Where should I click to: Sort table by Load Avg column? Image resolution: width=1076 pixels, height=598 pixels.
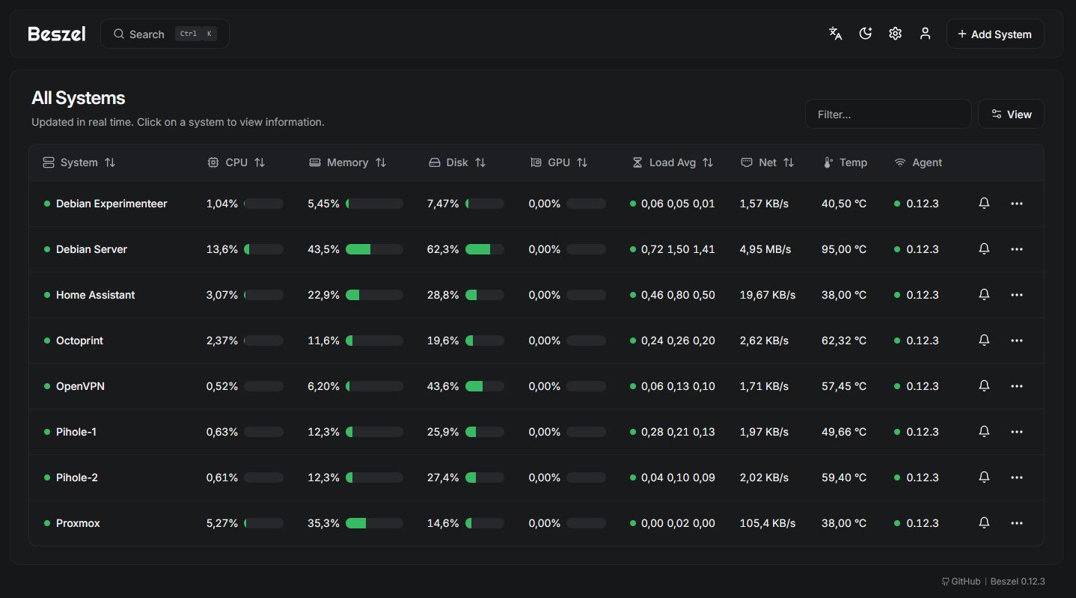click(x=672, y=162)
